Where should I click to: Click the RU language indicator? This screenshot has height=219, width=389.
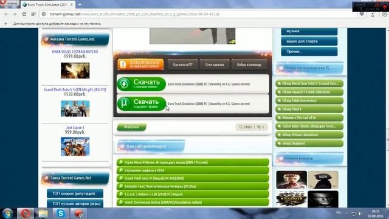pyautogui.click(x=339, y=213)
